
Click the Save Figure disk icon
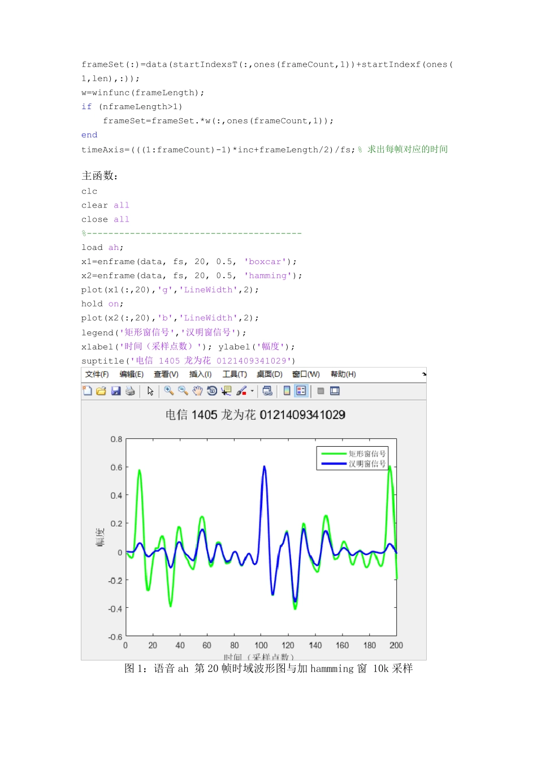pos(116,391)
